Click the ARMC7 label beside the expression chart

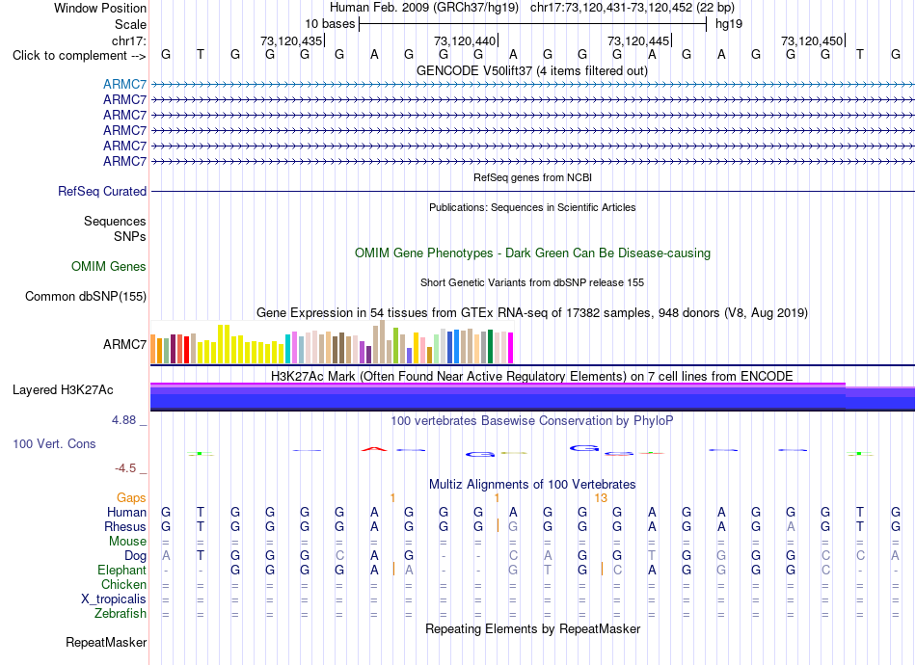(x=124, y=344)
